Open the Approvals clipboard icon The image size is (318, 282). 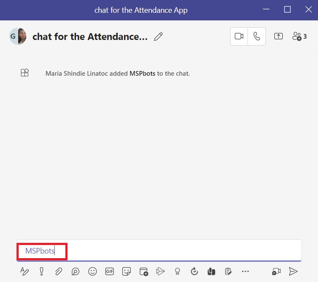[x=228, y=271]
